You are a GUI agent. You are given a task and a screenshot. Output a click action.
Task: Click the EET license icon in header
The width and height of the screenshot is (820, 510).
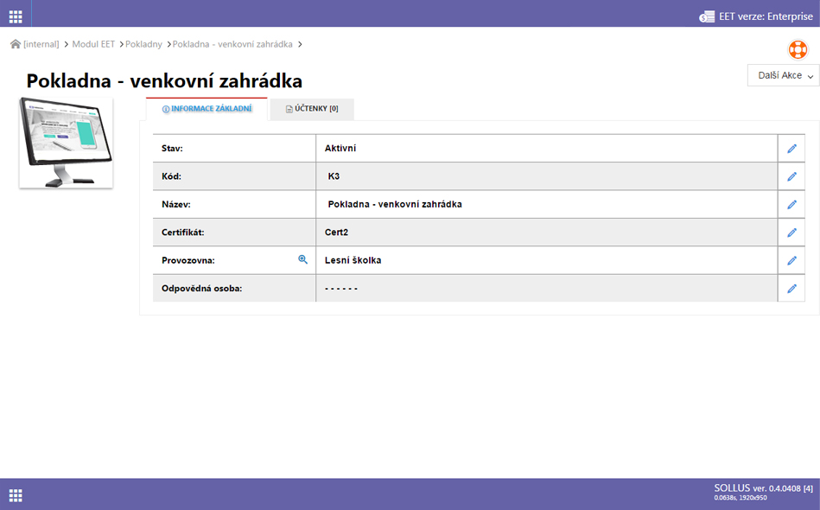707,16
